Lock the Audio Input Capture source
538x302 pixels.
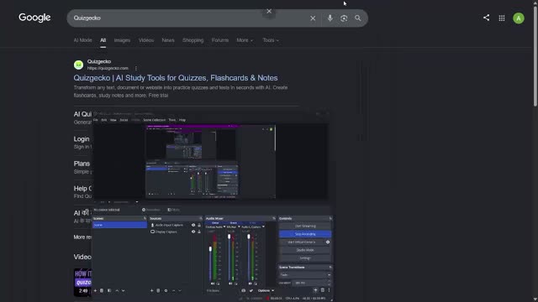coord(199,225)
